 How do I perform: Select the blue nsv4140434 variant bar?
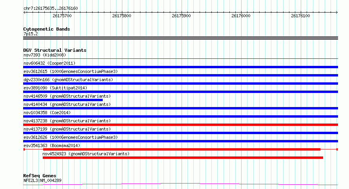coord(180,108)
